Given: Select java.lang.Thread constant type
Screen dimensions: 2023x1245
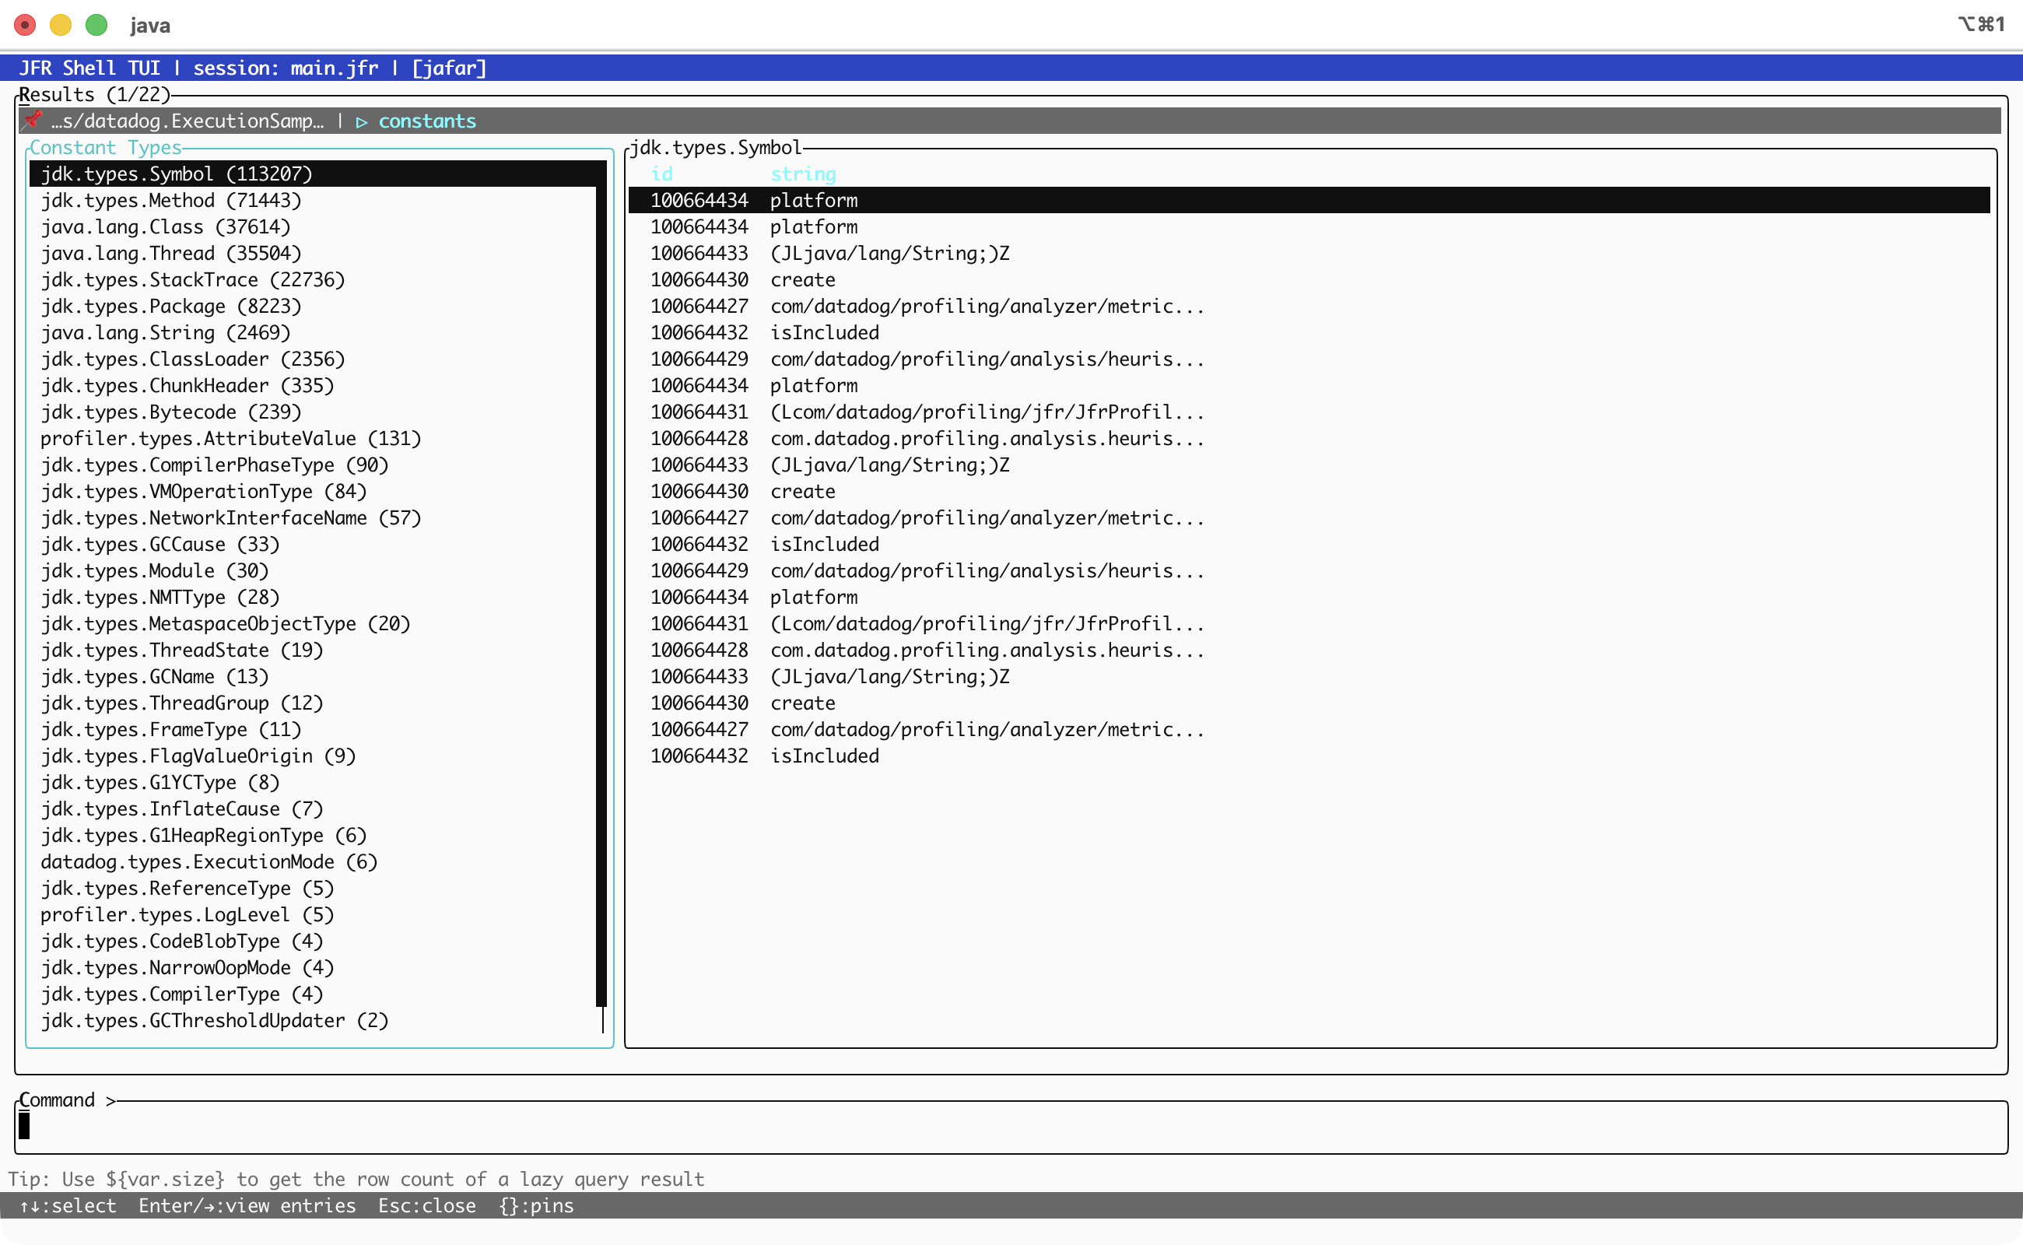Looking at the screenshot, I should [x=170, y=253].
